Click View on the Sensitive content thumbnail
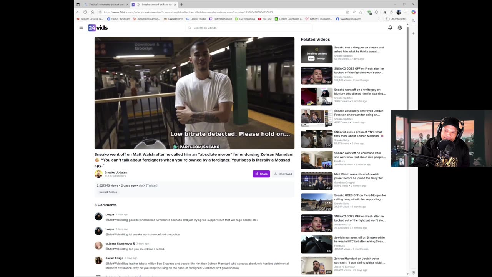The height and width of the screenshot is (277, 492). (311, 58)
